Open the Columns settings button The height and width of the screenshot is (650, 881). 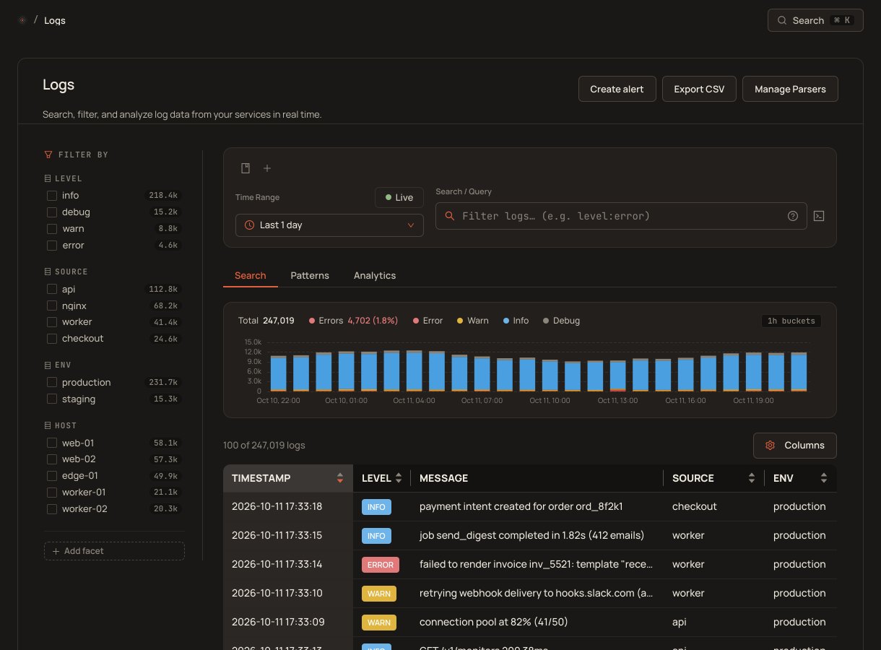point(795,446)
